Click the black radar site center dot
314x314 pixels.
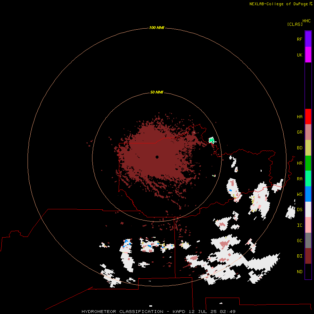(157, 157)
